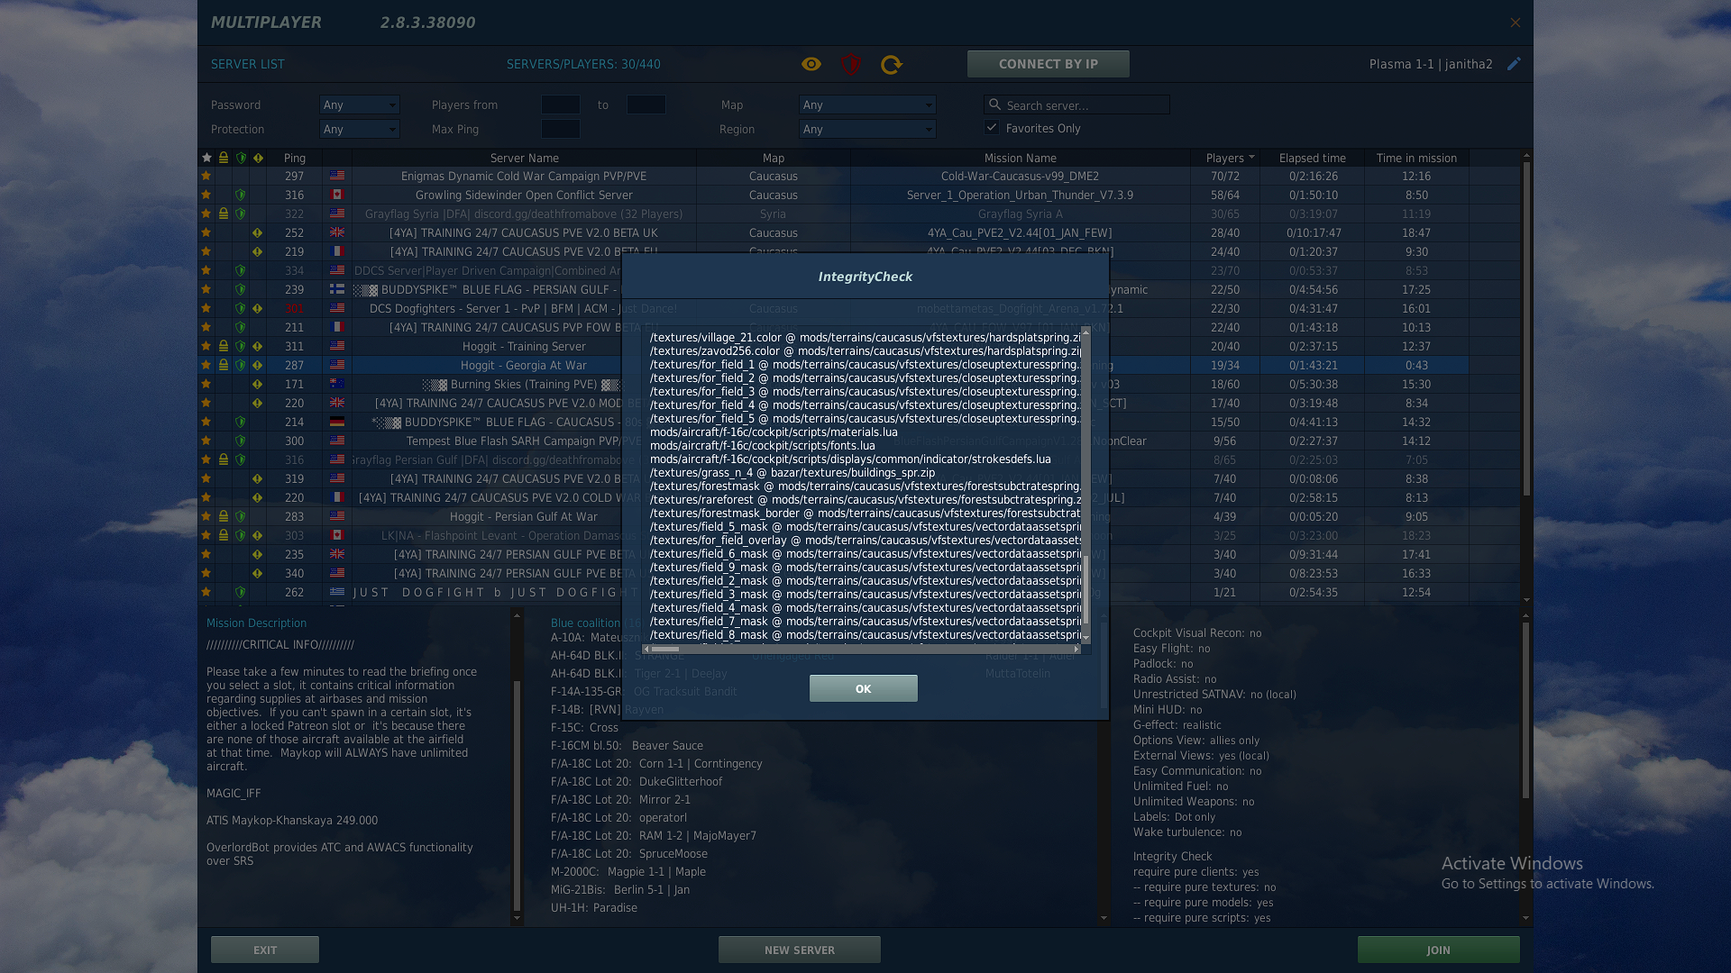1731x973 pixels.
Task: Click the UK flag on the ping 252 row
Action: pyautogui.click(x=337, y=232)
